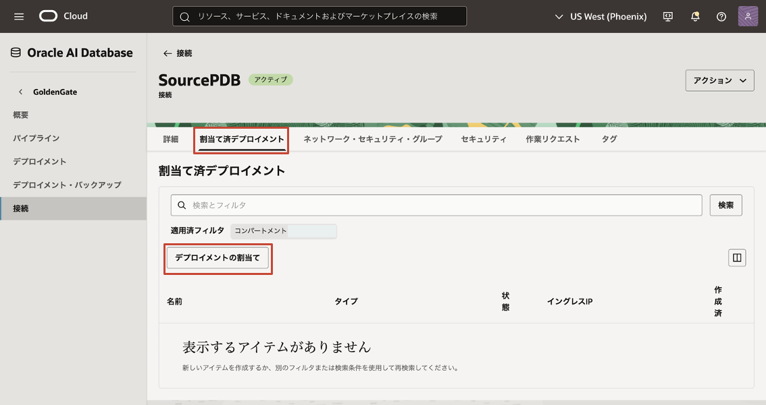Open the セキュリティ tab
The width and height of the screenshot is (766, 405).
(x=484, y=139)
